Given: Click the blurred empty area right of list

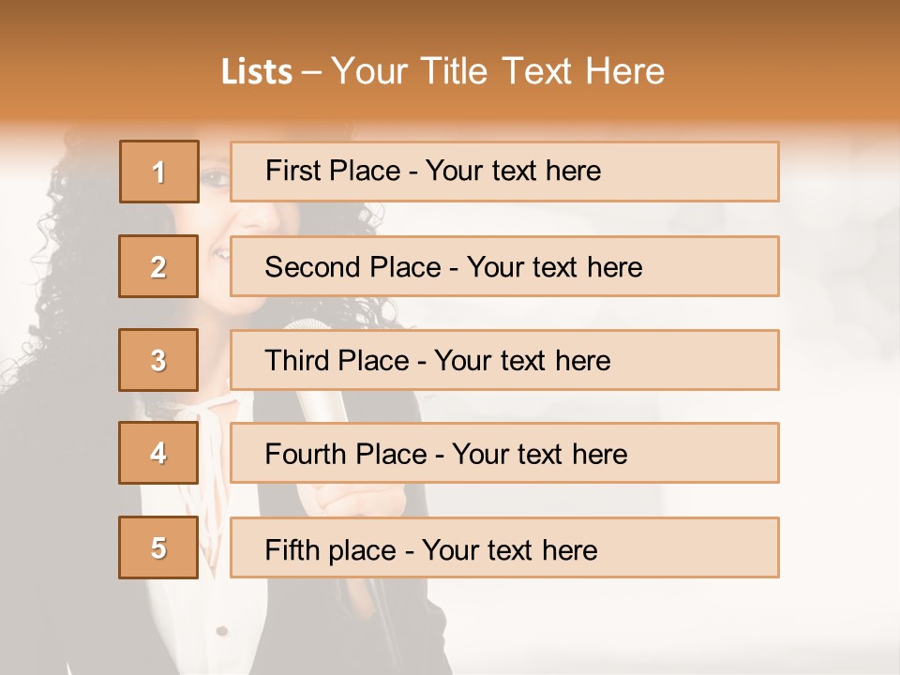Looking at the screenshot, I should pyautogui.click(x=839, y=375).
